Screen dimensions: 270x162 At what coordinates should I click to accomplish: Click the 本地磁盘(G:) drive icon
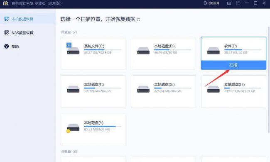143,89
